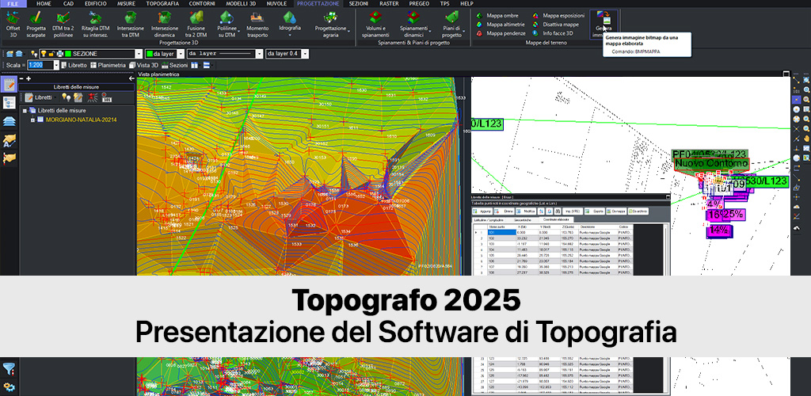Collapse the Libretti delle misure tree node

(25, 111)
